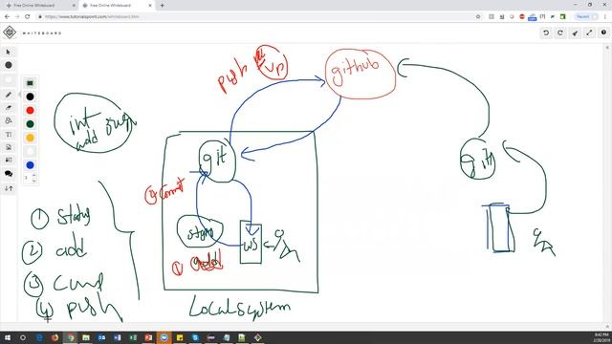Choose the blue color swatch
The image size is (612, 344).
tap(30, 165)
